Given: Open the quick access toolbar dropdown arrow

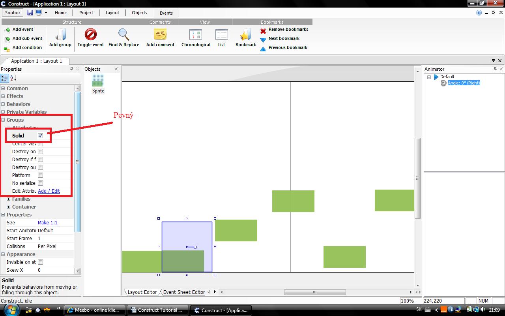Looking at the screenshot, I should [46, 13].
